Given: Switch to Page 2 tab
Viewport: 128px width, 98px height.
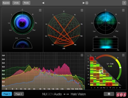Looking at the screenshot, I should click(19, 94).
